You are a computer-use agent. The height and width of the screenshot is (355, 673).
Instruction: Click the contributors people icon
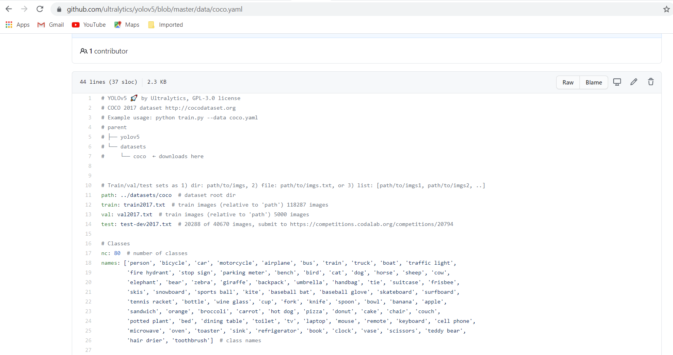click(x=84, y=51)
